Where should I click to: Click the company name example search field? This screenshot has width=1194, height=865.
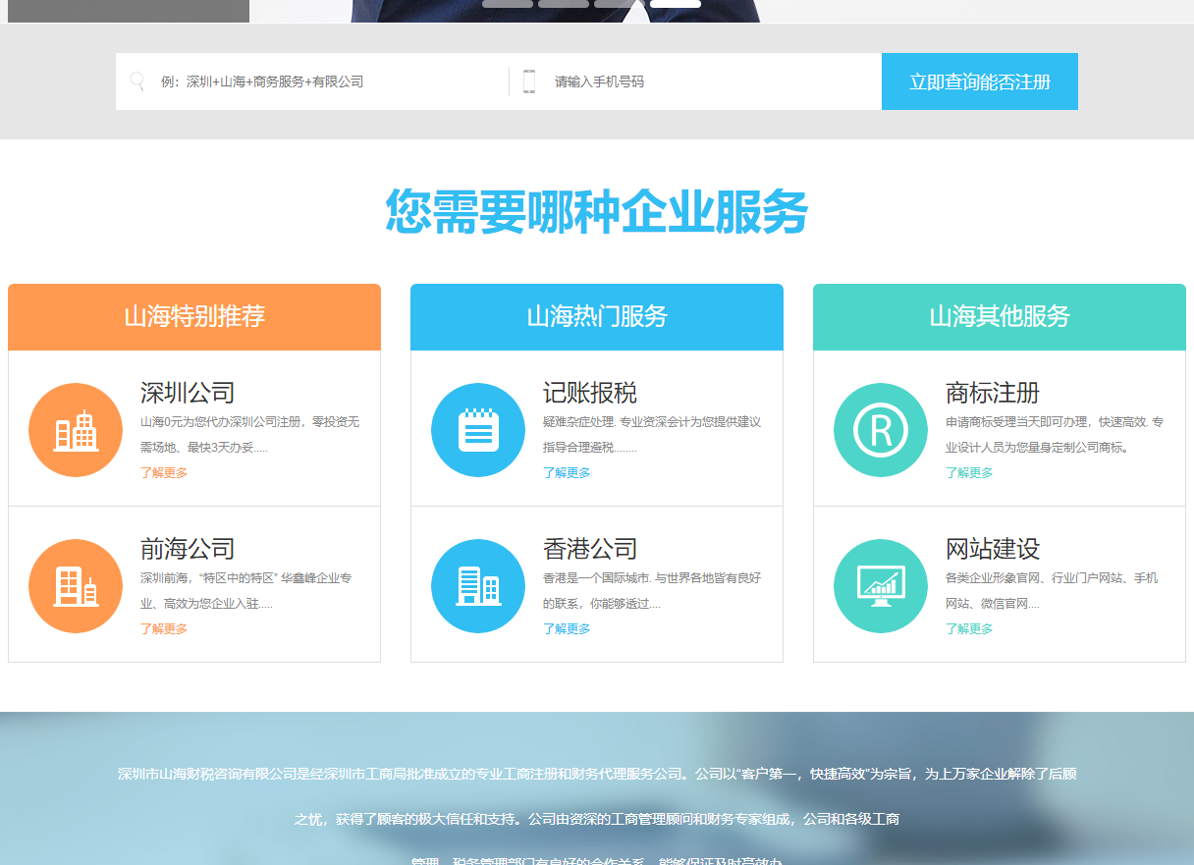click(295, 81)
